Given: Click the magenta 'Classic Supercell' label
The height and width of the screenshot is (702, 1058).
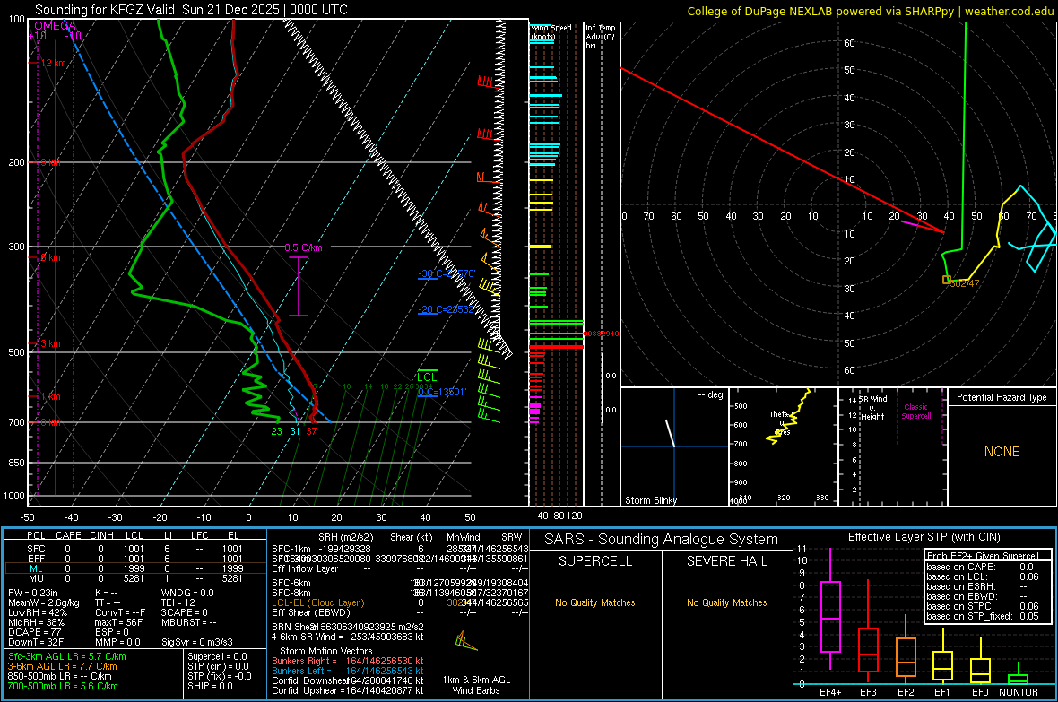Looking at the screenshot, I should point(915,412).
